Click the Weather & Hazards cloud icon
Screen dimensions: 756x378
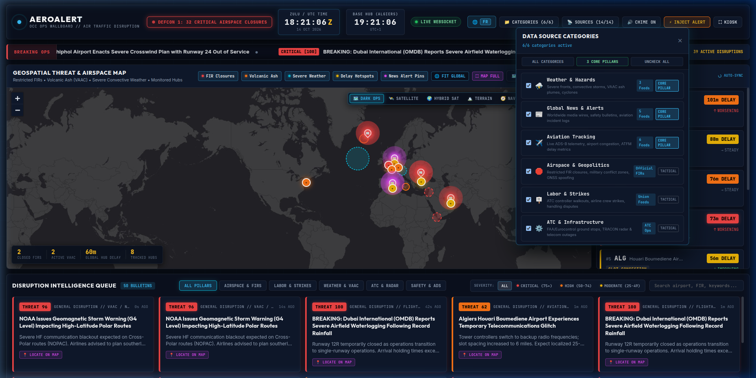tap(539, 86)
